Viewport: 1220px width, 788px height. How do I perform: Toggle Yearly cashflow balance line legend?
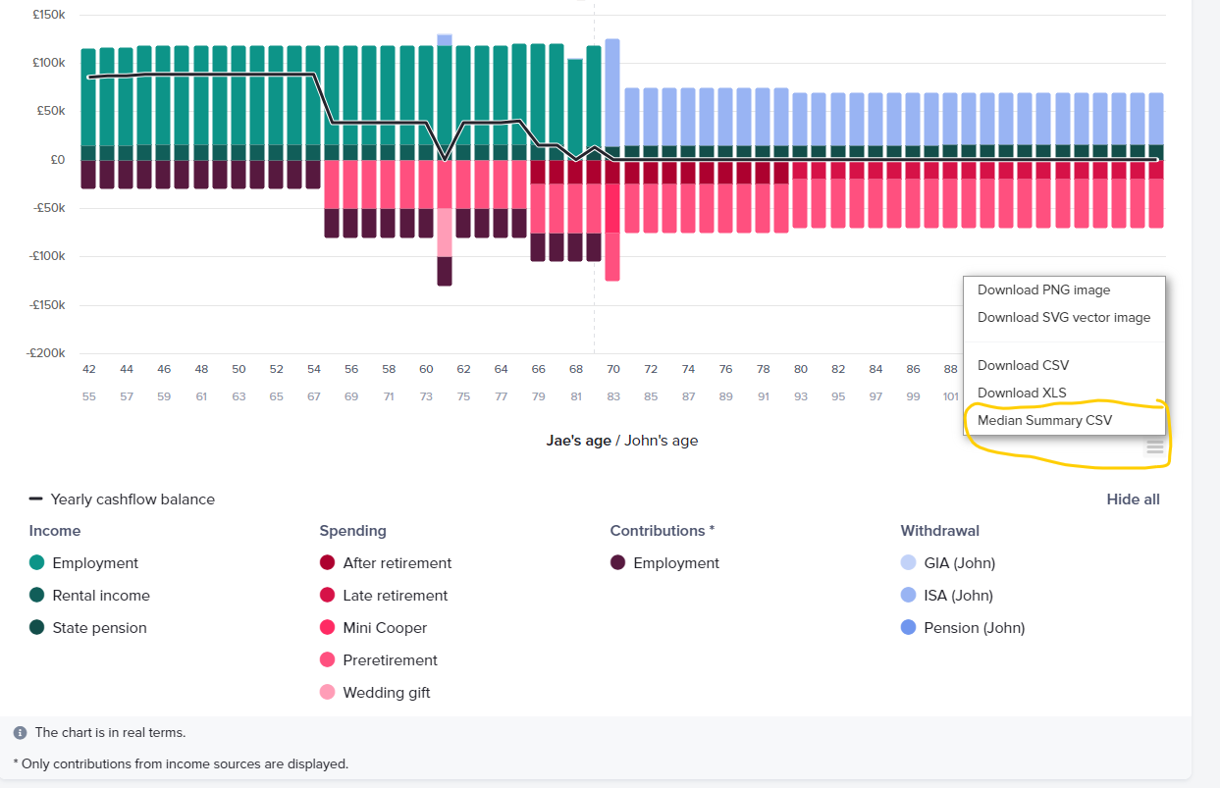pyautogui.click(x=132, y=499)
